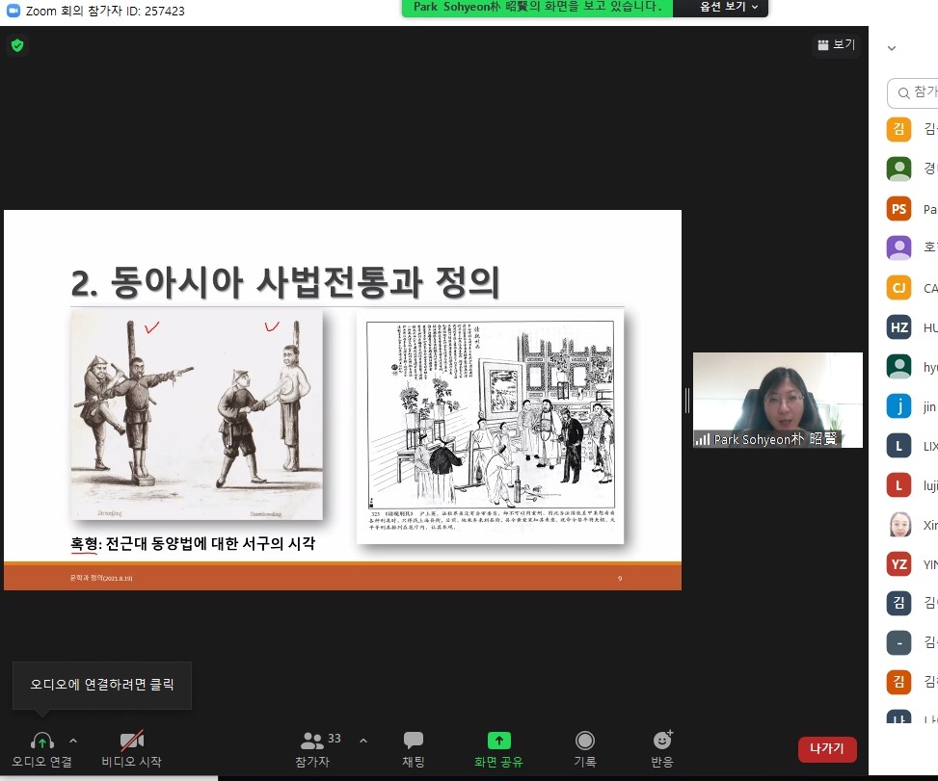The height and width of the screenshot is (781, 938).
Task: Select the CJ participant in list
Action: [x=898, y=288]
